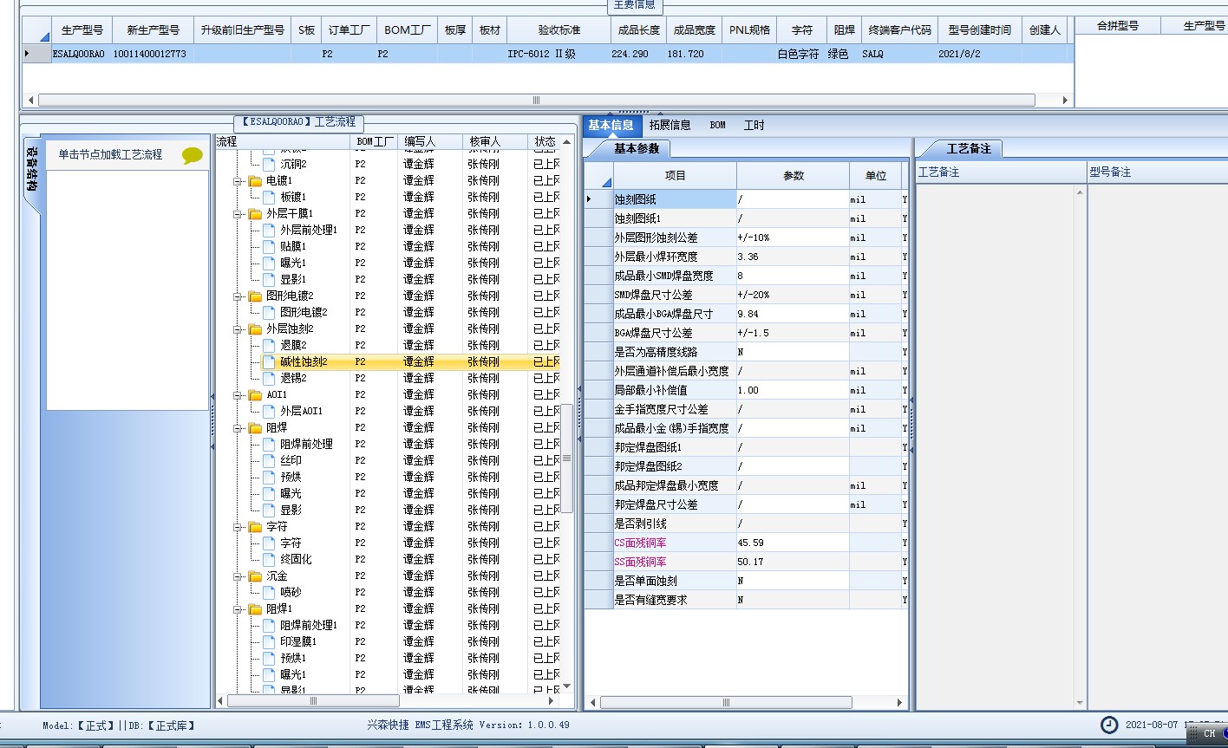
Task: Select the 外层前处理1 tree row
Action: click(x=308, y=231)
